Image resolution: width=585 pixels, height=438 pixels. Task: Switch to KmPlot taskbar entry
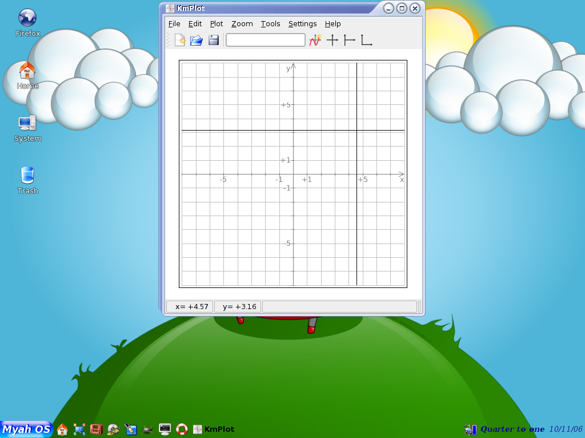214,429
